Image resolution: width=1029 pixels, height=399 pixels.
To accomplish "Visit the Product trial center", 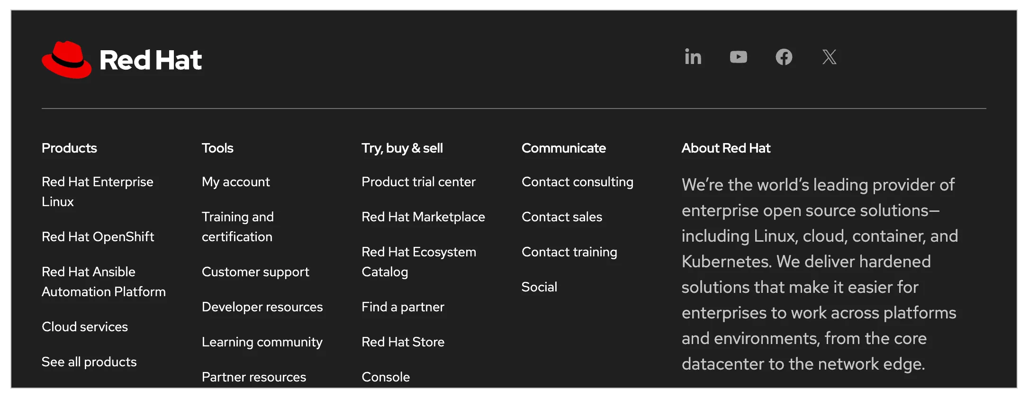I will [418, 181].
